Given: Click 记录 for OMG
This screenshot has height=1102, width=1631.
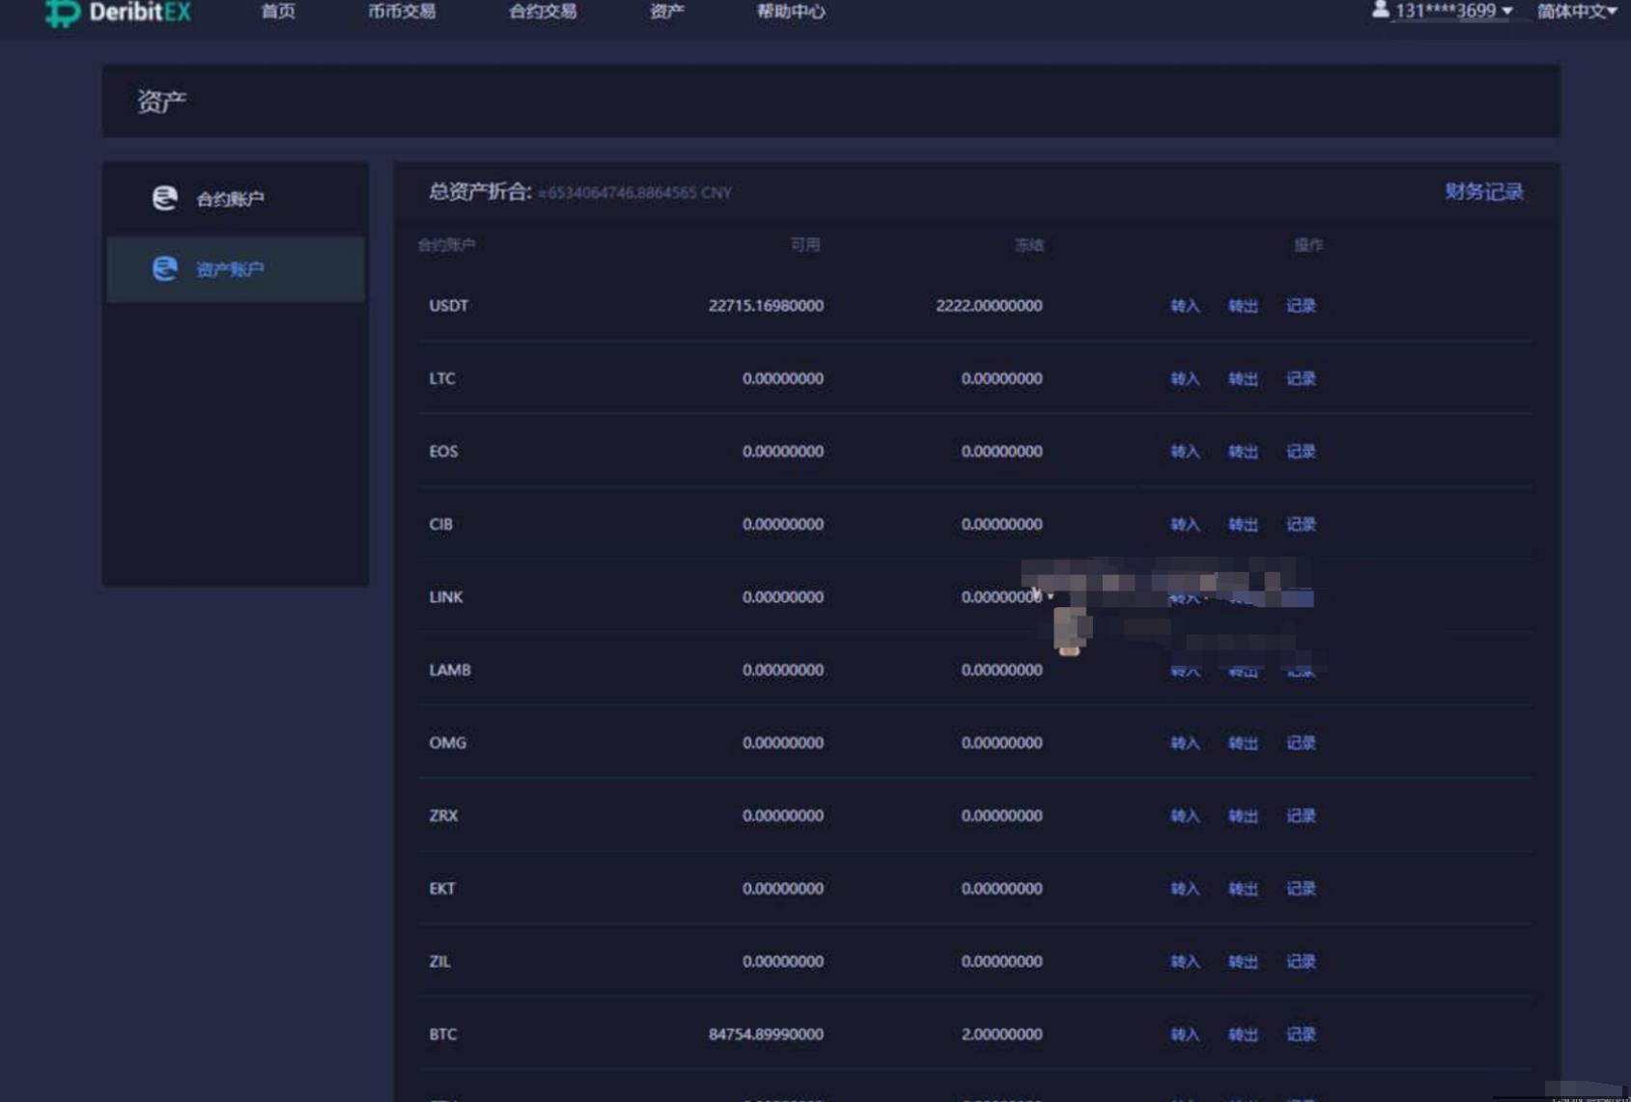Looking at the screenshot, I should [1301, 743].
